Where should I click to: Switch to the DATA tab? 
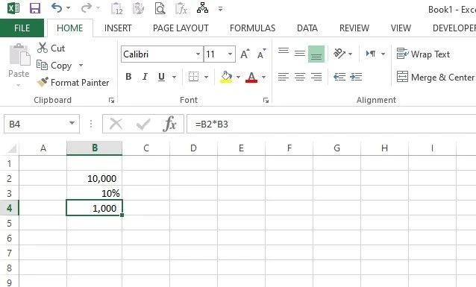(307, 28)
